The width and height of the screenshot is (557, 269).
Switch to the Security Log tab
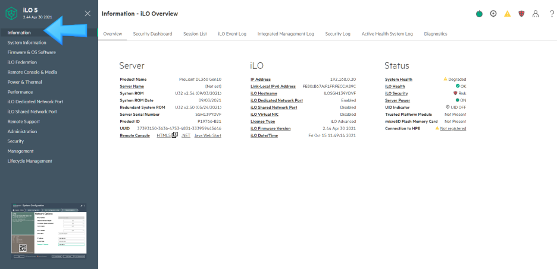(x=338, y=34)
